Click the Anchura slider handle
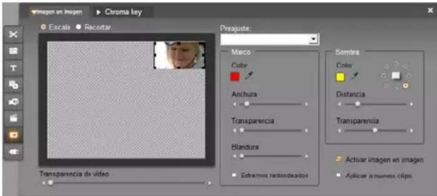Image resolution: width=437 pixels, height=196 pixels. [246, 104]
